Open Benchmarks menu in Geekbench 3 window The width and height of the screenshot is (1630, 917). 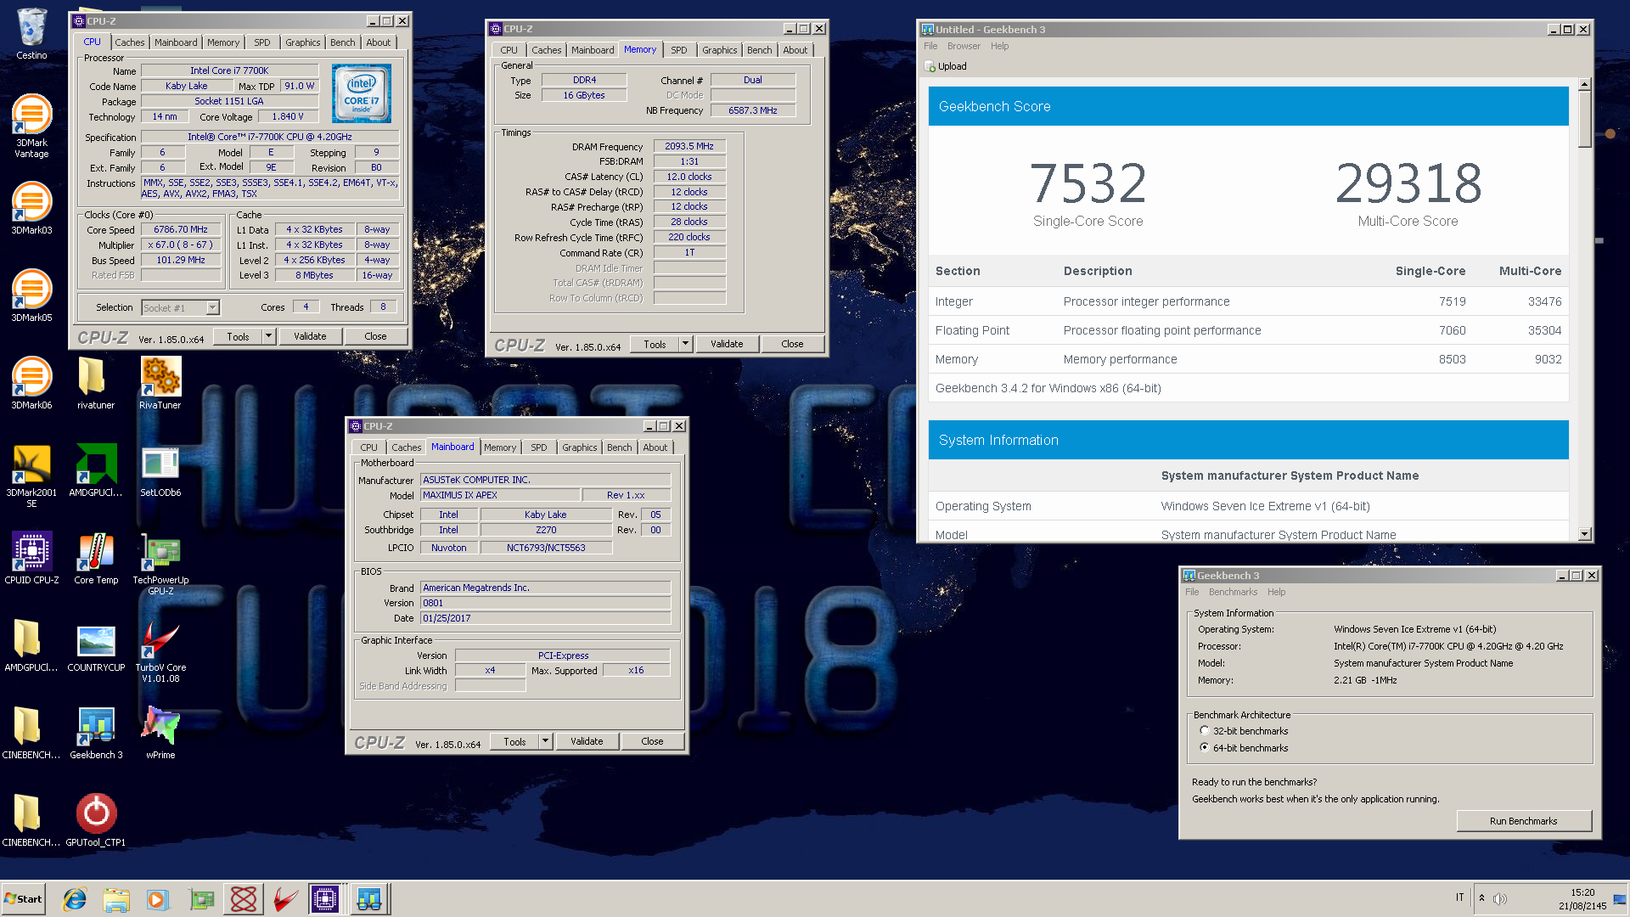click(x=1233, y=592)
